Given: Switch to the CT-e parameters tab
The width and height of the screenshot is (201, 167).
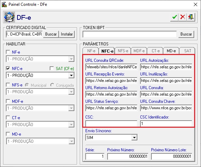Looking at the screenshot, I should (155, 51).
